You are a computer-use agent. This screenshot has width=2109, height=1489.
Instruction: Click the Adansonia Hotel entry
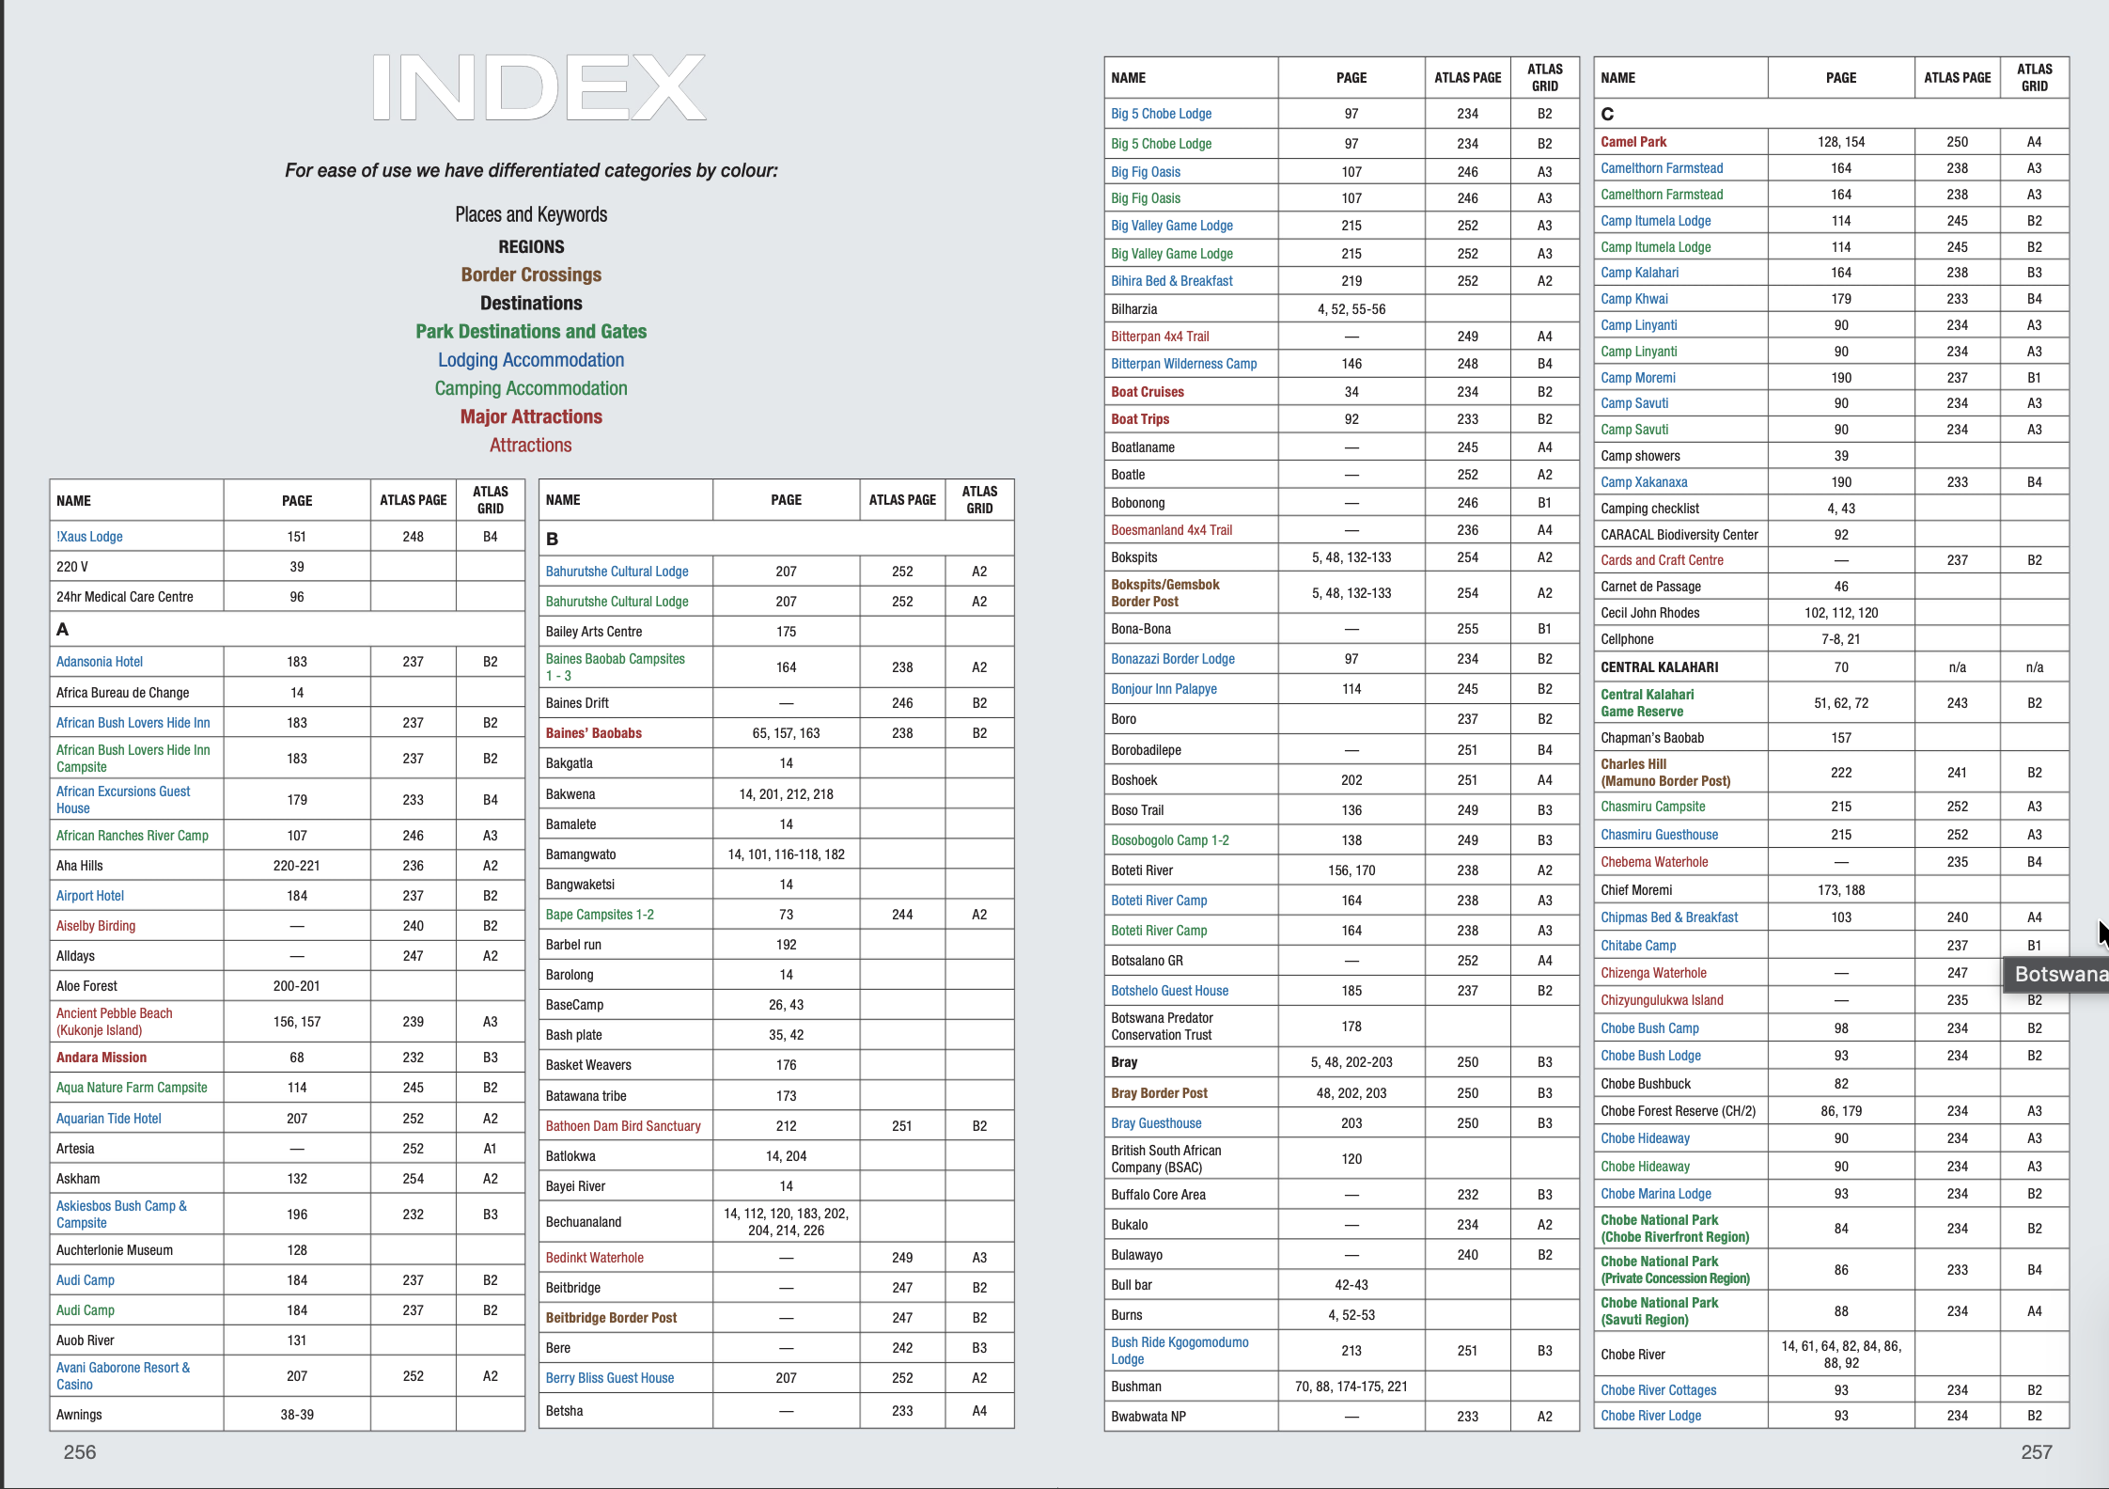pyautogui.click(x=100, y=662)
